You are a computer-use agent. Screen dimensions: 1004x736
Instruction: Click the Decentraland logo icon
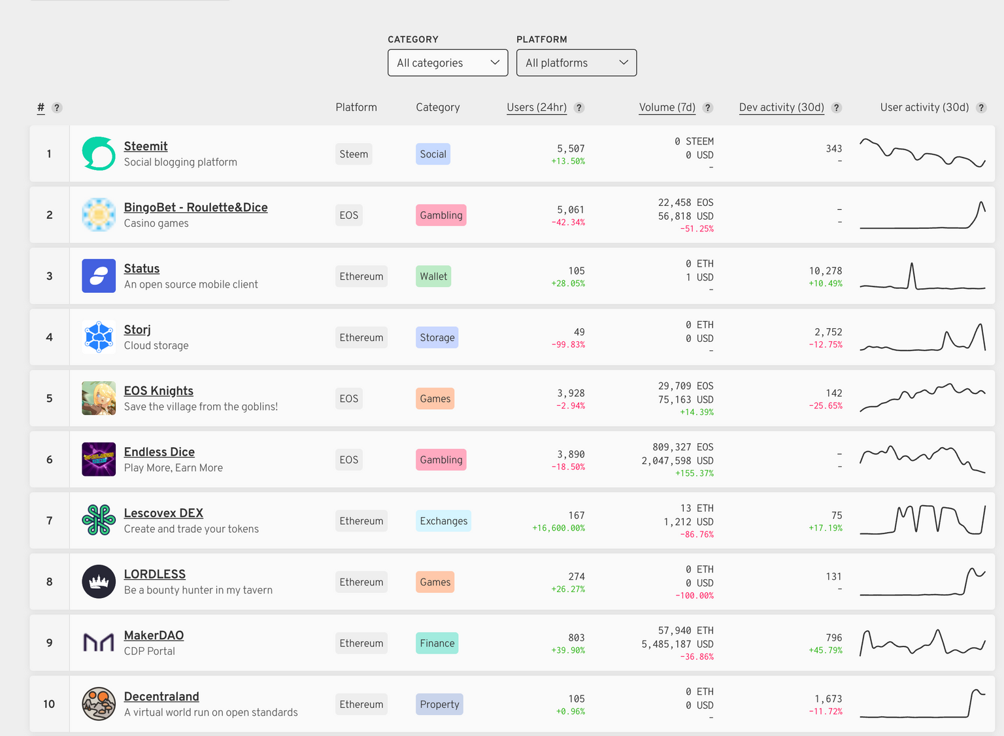99,704
